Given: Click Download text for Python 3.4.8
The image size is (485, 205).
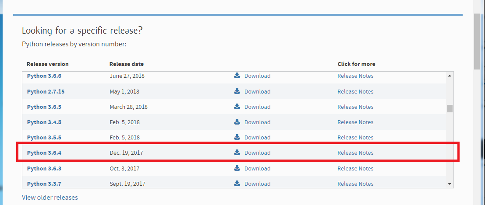Looking at the screenshot, I should (257, 122).
